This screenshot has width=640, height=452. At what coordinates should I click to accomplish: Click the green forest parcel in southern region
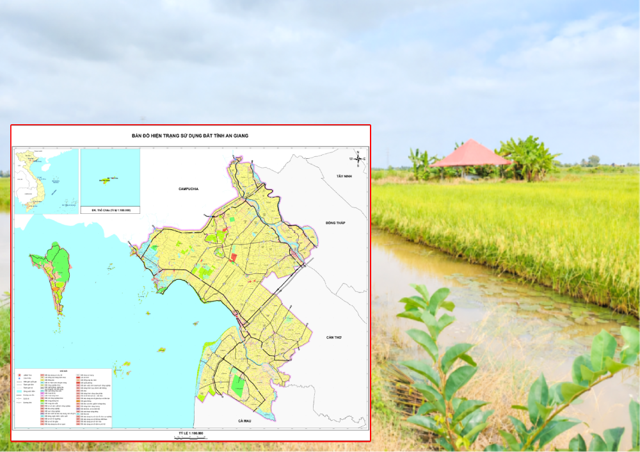coord(237,385)
